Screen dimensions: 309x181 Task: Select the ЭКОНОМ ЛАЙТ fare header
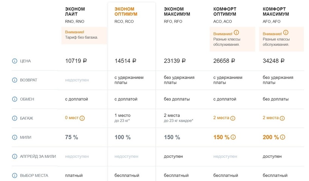click(x=75, y=12)
